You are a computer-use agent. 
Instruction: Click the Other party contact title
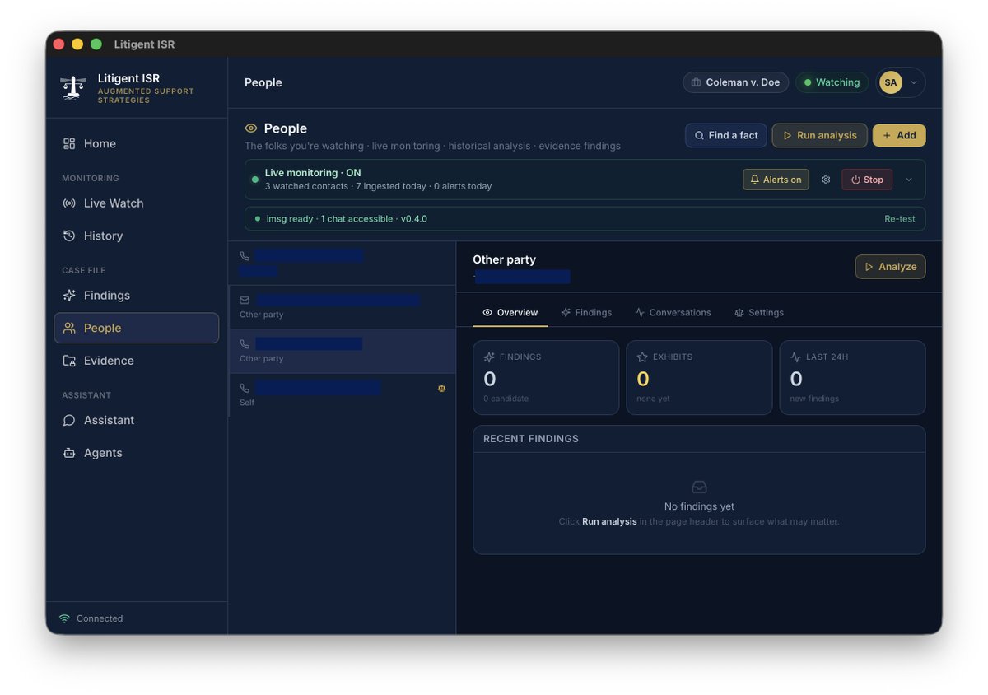point(504,259)
